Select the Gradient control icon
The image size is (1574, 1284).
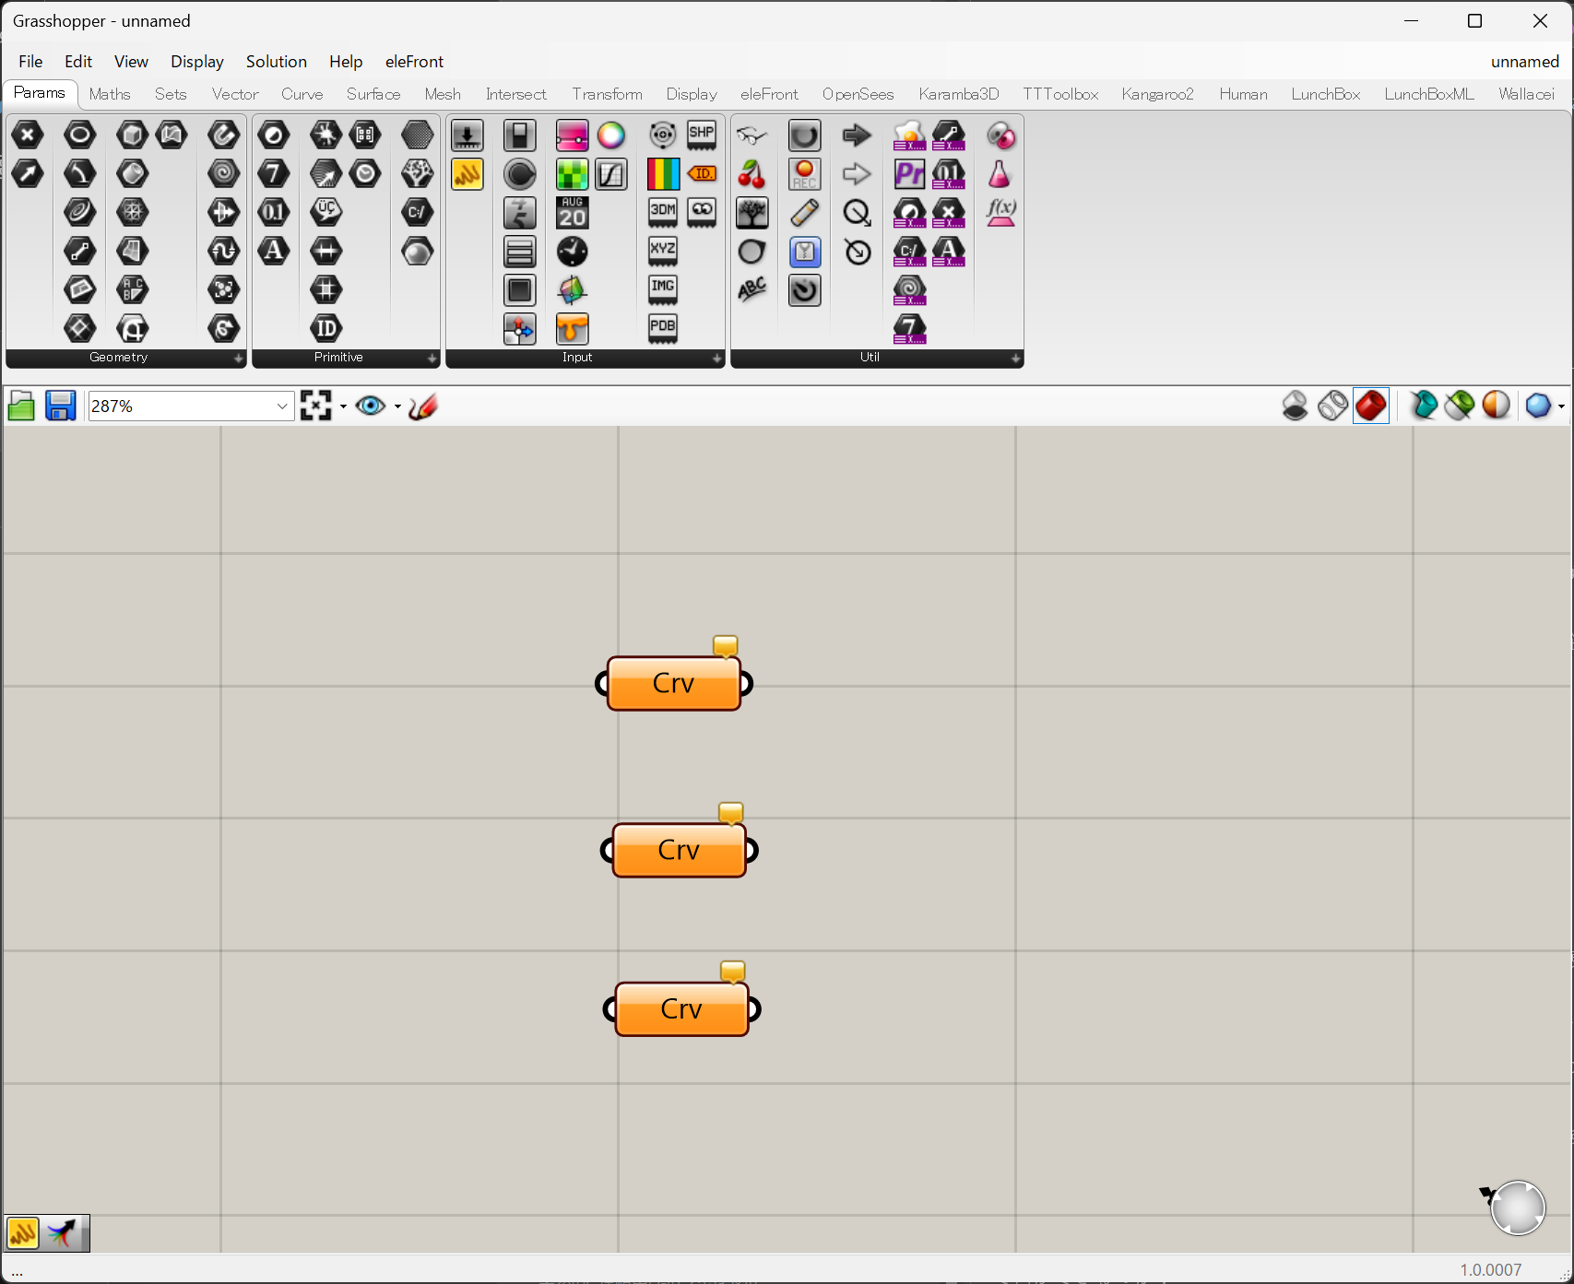point(662,174)
